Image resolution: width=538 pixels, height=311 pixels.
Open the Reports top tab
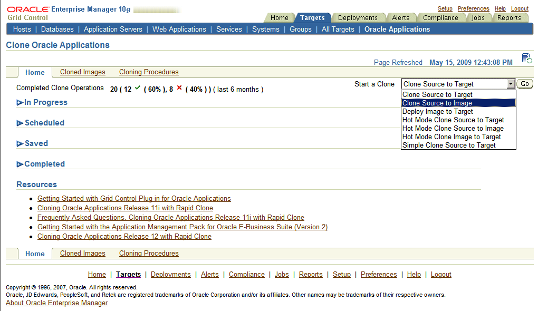(509, 18)
